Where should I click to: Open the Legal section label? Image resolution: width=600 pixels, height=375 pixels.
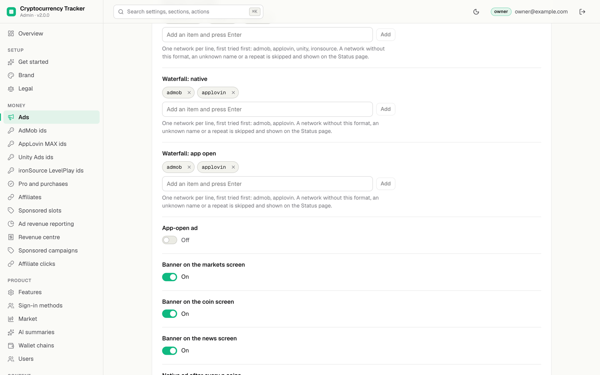[25, 88]
